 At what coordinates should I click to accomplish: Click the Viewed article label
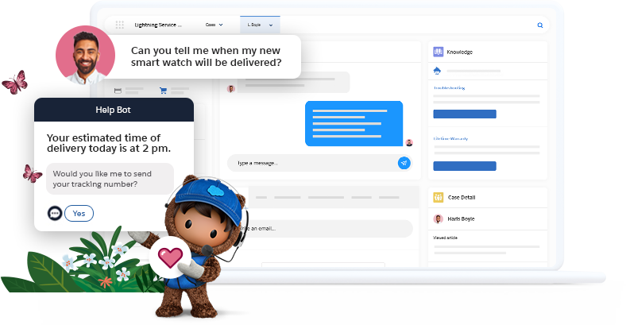tap(445, 238)
